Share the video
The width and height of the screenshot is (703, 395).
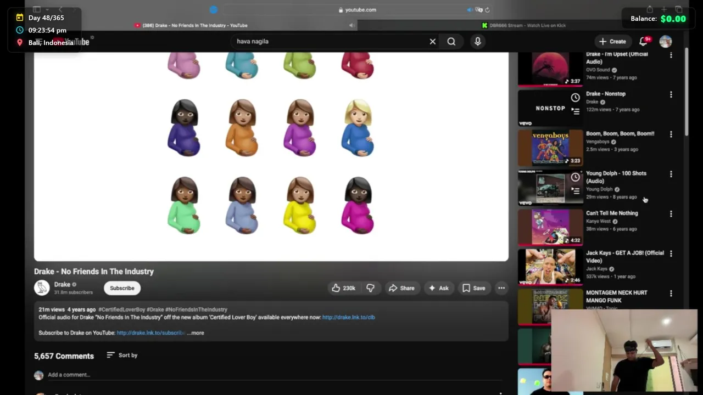(x=401, y=288)
